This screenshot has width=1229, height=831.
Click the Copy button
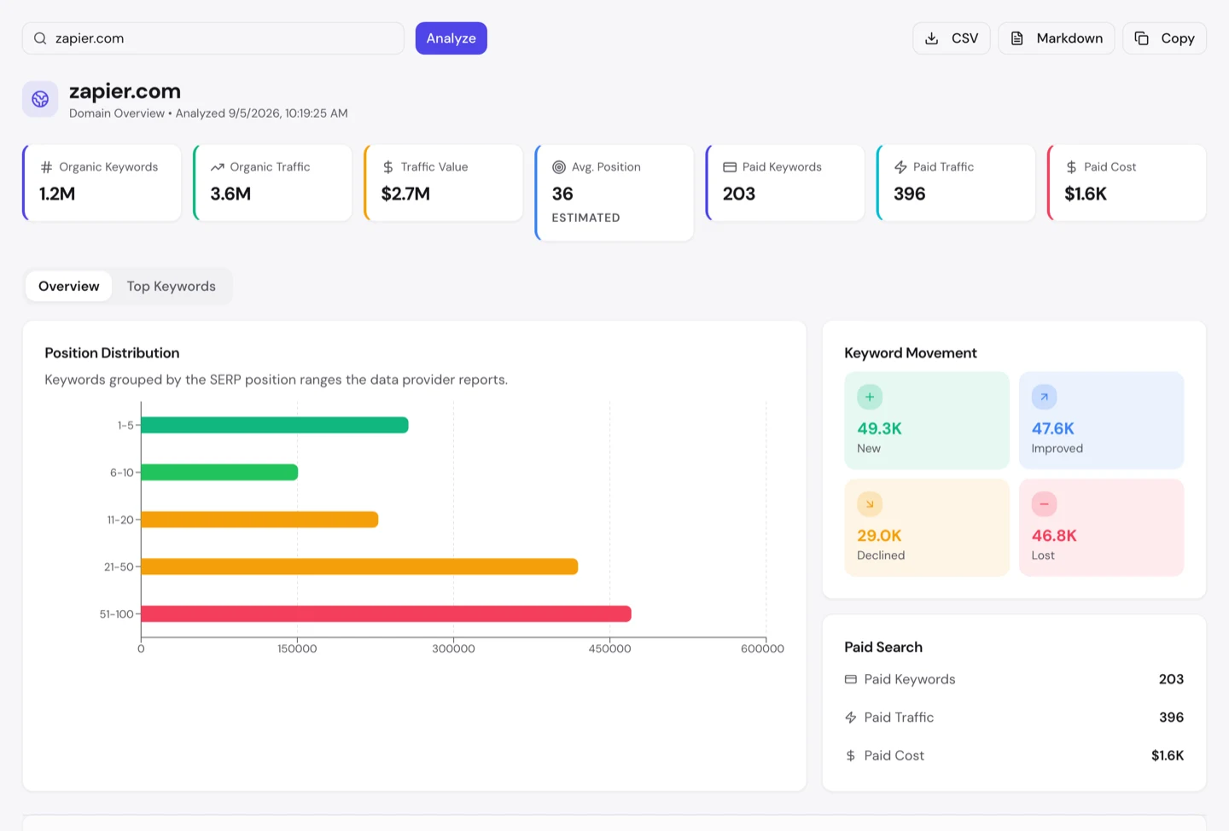point(1165,38)
